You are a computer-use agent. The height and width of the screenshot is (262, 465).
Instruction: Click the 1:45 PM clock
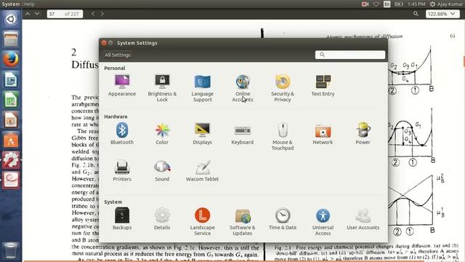click(x=416, y=4)
